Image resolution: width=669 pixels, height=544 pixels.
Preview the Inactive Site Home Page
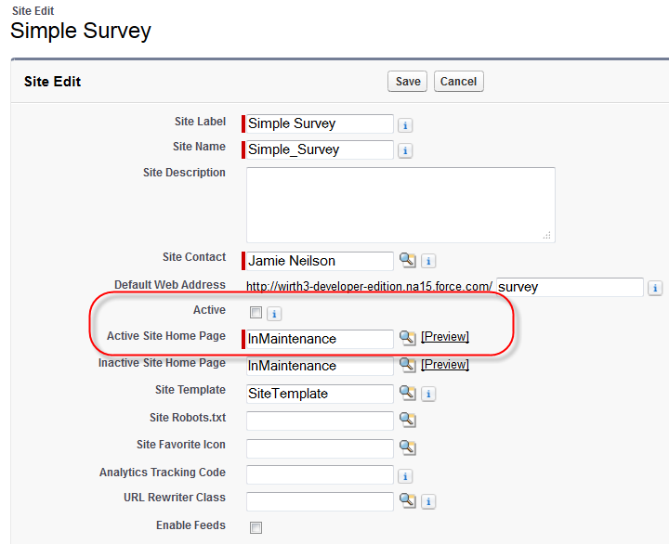coord(444,365)
